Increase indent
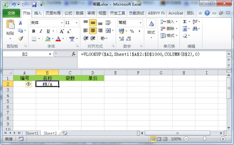Viewport: 234px width, 145px height. pyautogui.click(x=93, y=38)
